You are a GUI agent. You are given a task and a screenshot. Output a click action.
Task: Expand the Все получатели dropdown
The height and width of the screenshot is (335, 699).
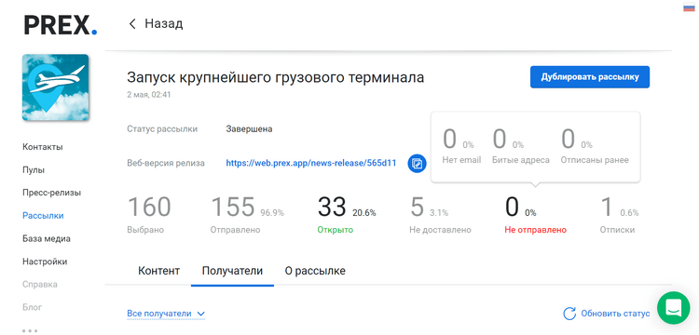tap(166, 314)
